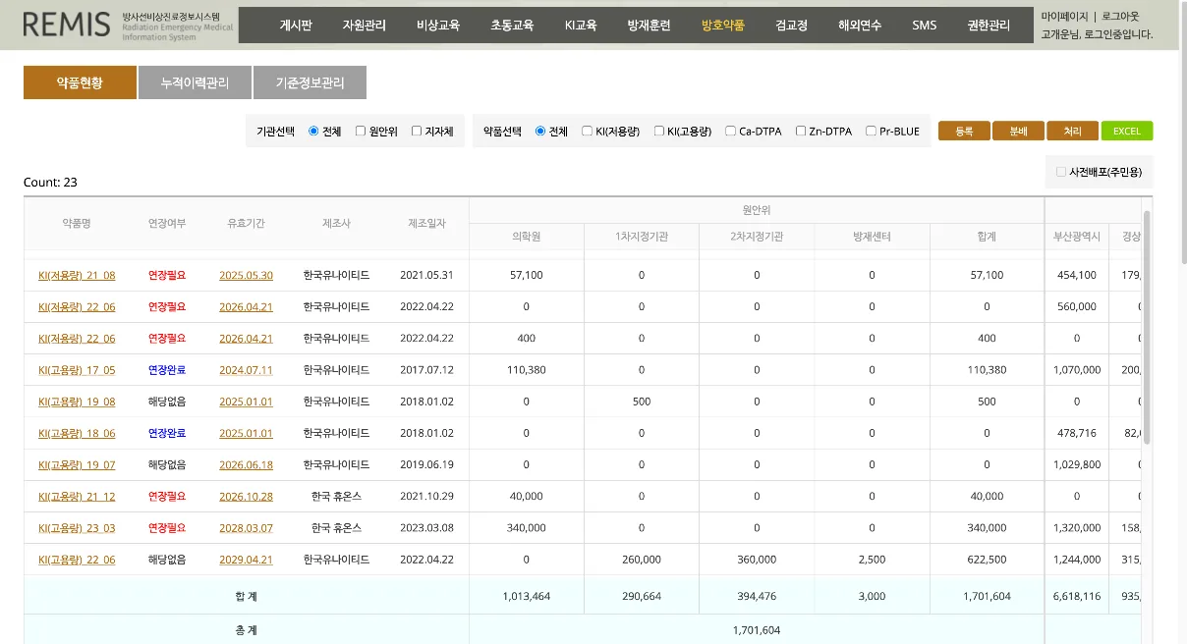The image size is (1187, 644).
Task: Click the 연장여부 column header
Action: (167, 223)
